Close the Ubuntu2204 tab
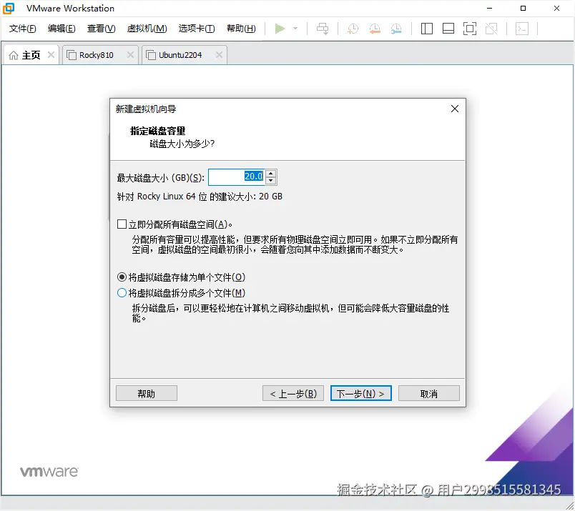575x511 pixels. click(x=219, y=54)
